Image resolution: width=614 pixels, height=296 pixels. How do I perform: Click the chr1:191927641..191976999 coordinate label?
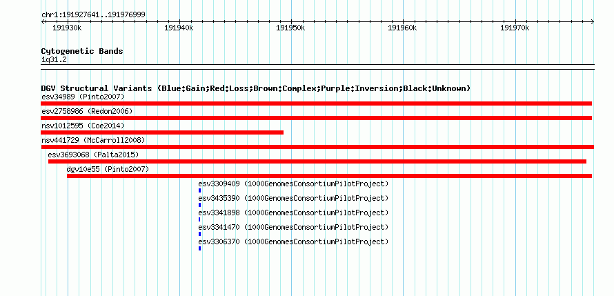tap(93, 15)
